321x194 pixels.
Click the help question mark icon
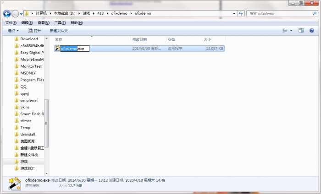tap(312, 31)
